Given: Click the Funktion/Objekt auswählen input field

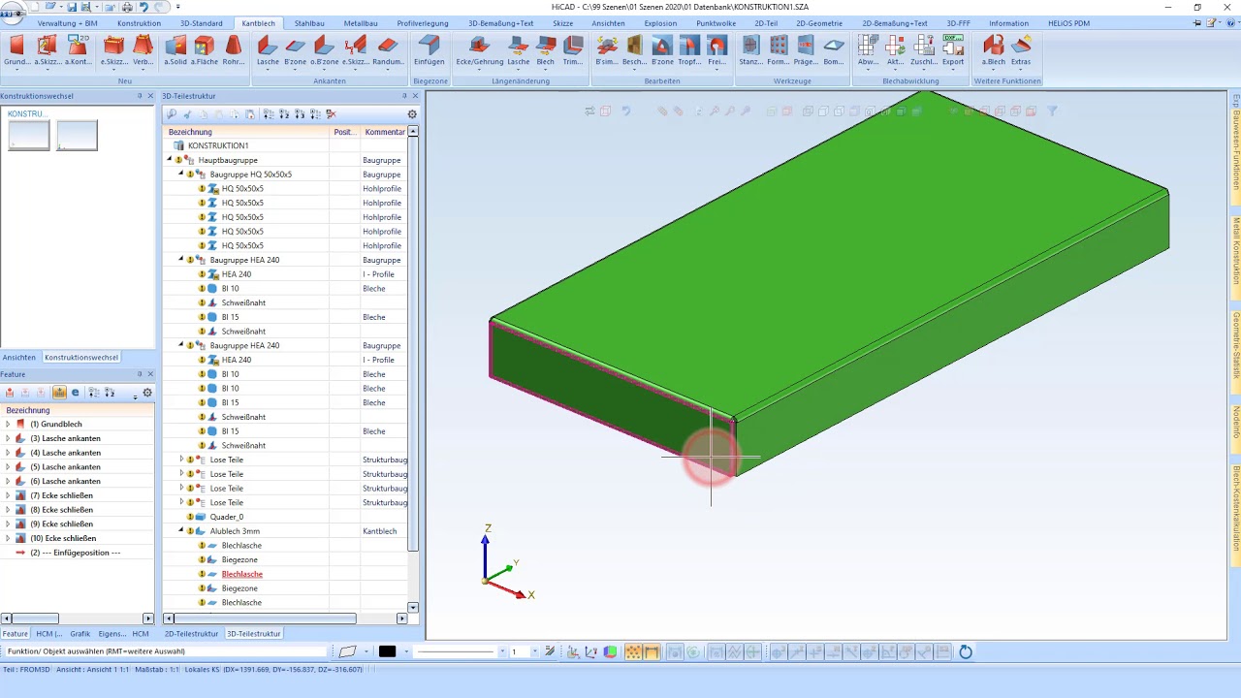Looking at the screenshot, I should coord(165,651).
